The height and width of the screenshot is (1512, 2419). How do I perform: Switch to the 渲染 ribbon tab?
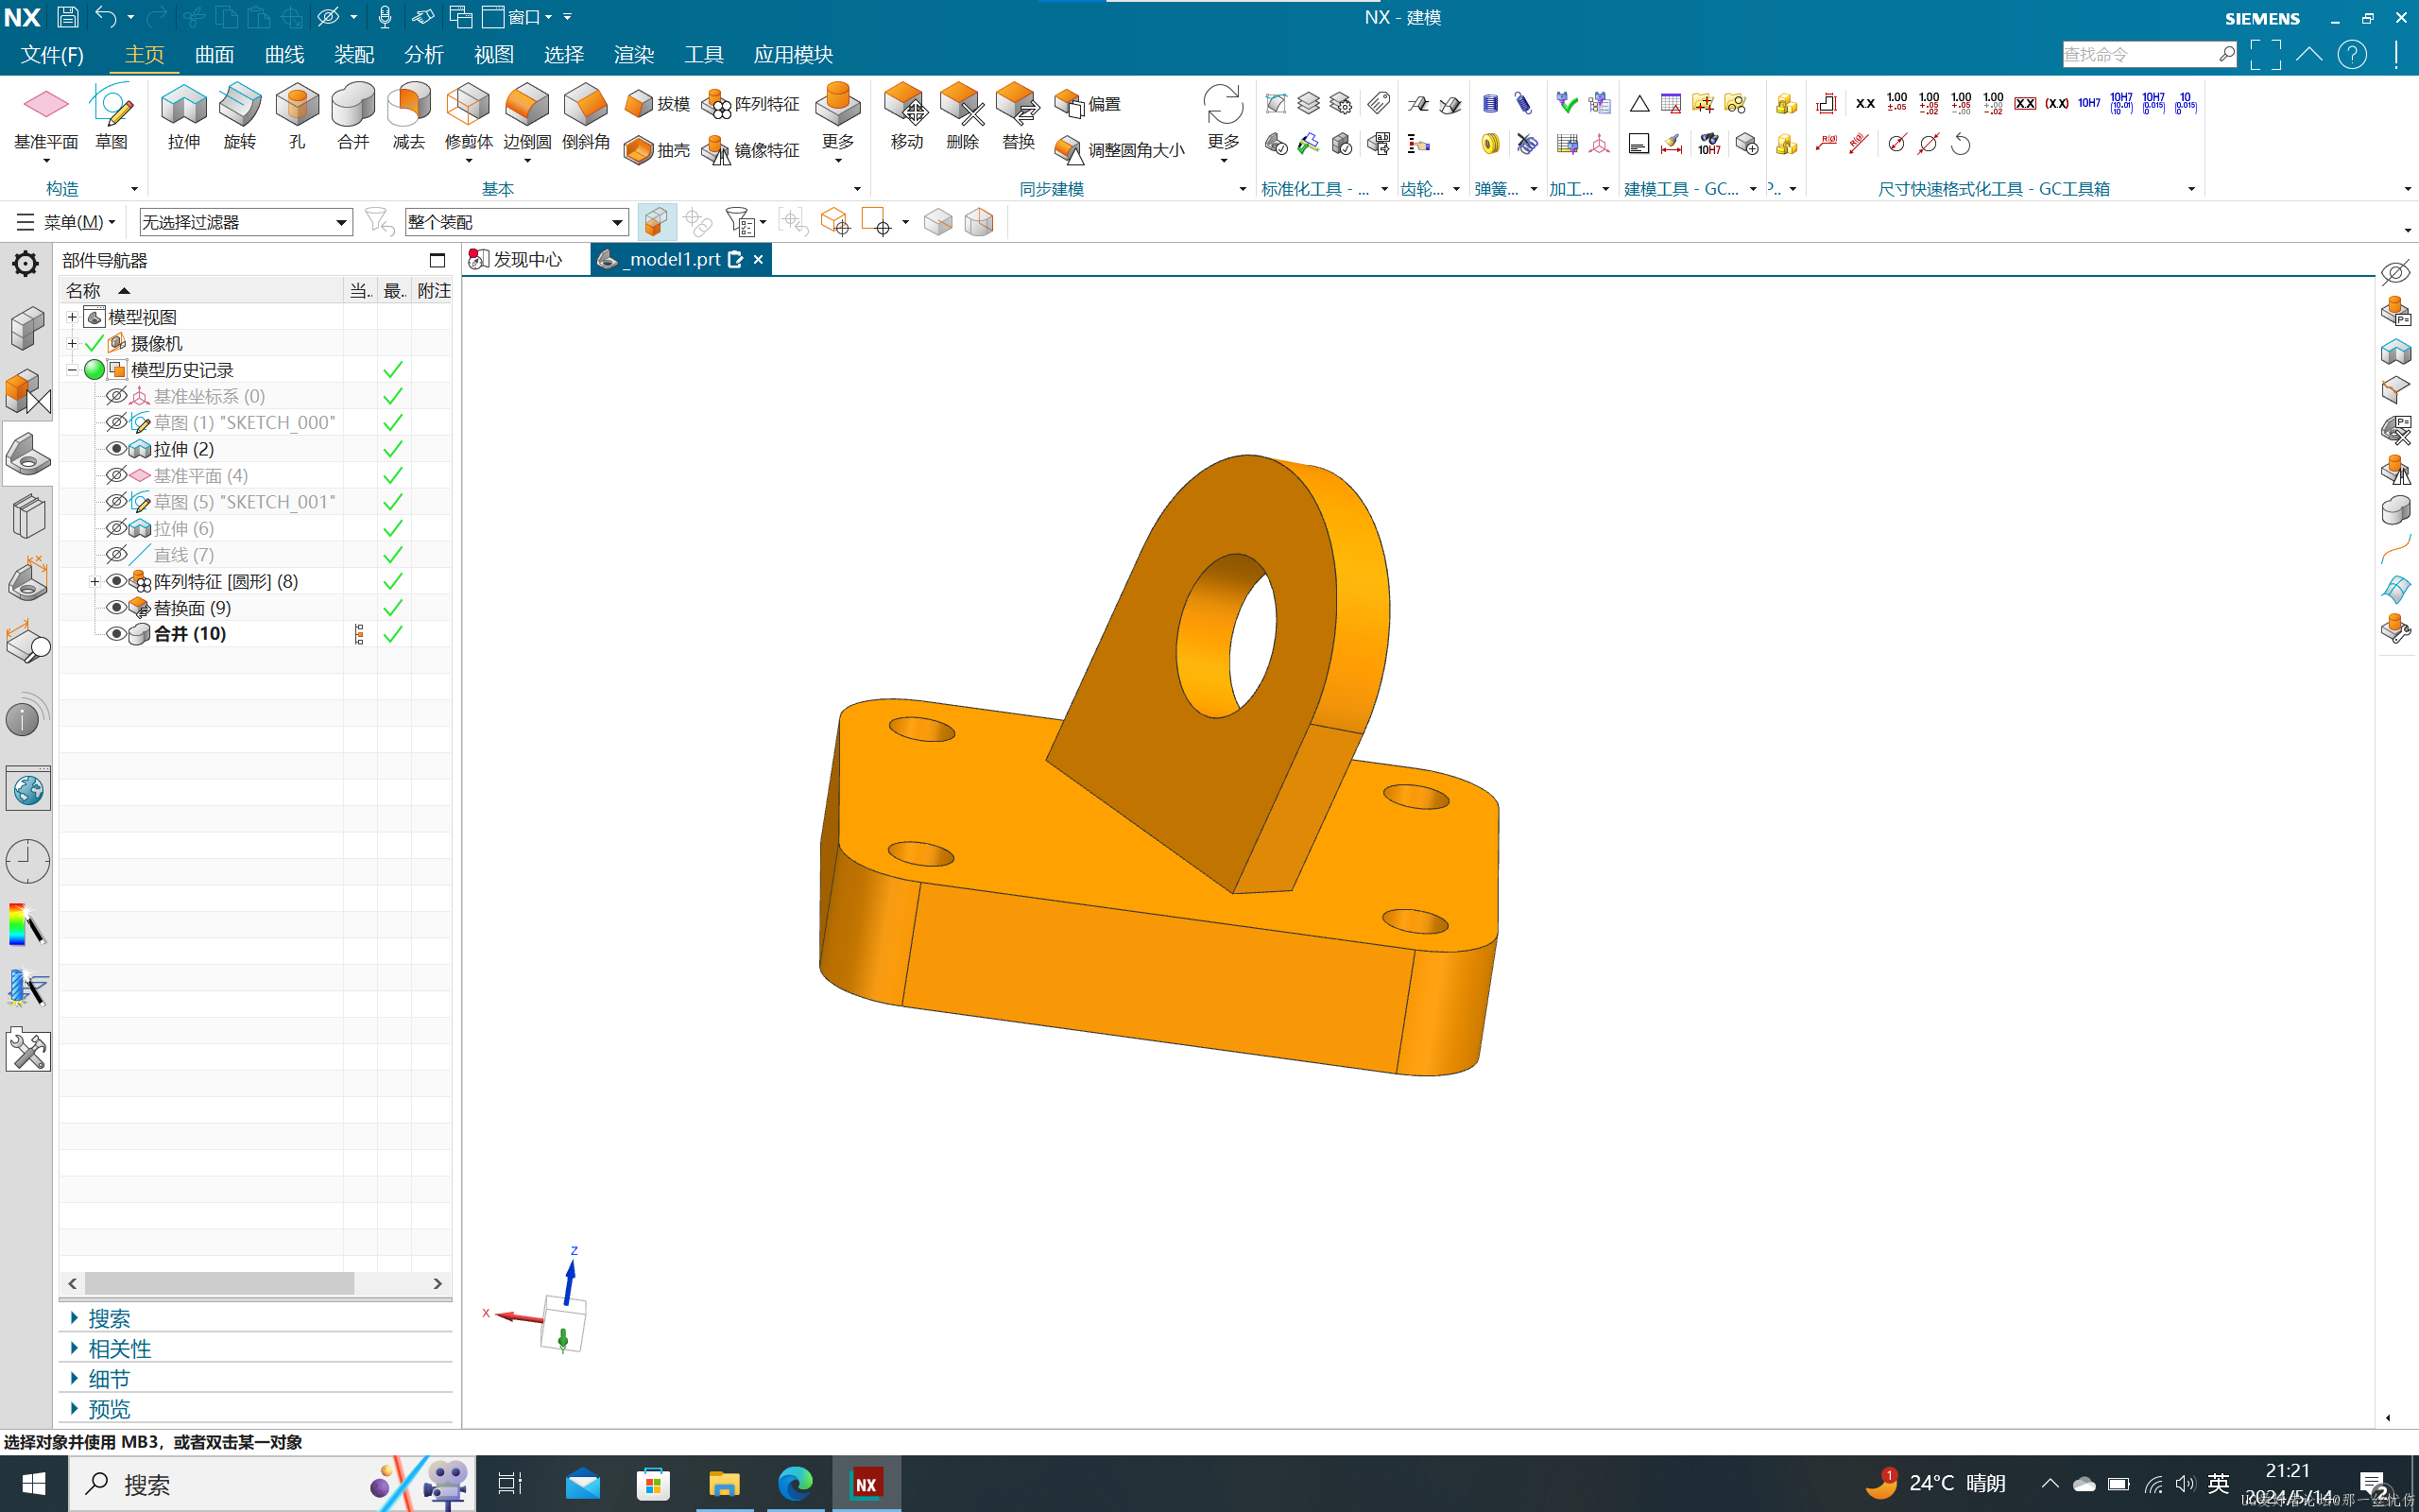pos(634,55)
